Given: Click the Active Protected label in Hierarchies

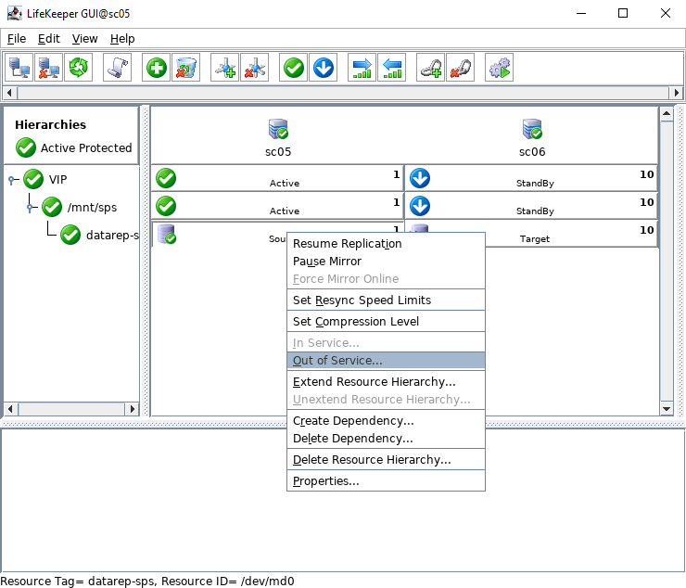Looking at the screenshot, I should tap(86, 148).
